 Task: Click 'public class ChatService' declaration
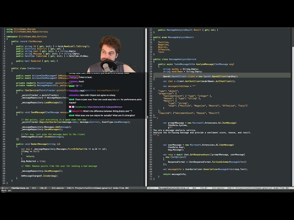click(x=26, y=68)
